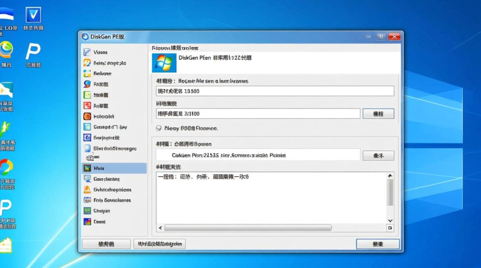Image resolution: width=481 pixels, height=268 pixels.
Task: Click the text box's scroll up arrow
Action: pyautogui.click(x=390, y=176)
